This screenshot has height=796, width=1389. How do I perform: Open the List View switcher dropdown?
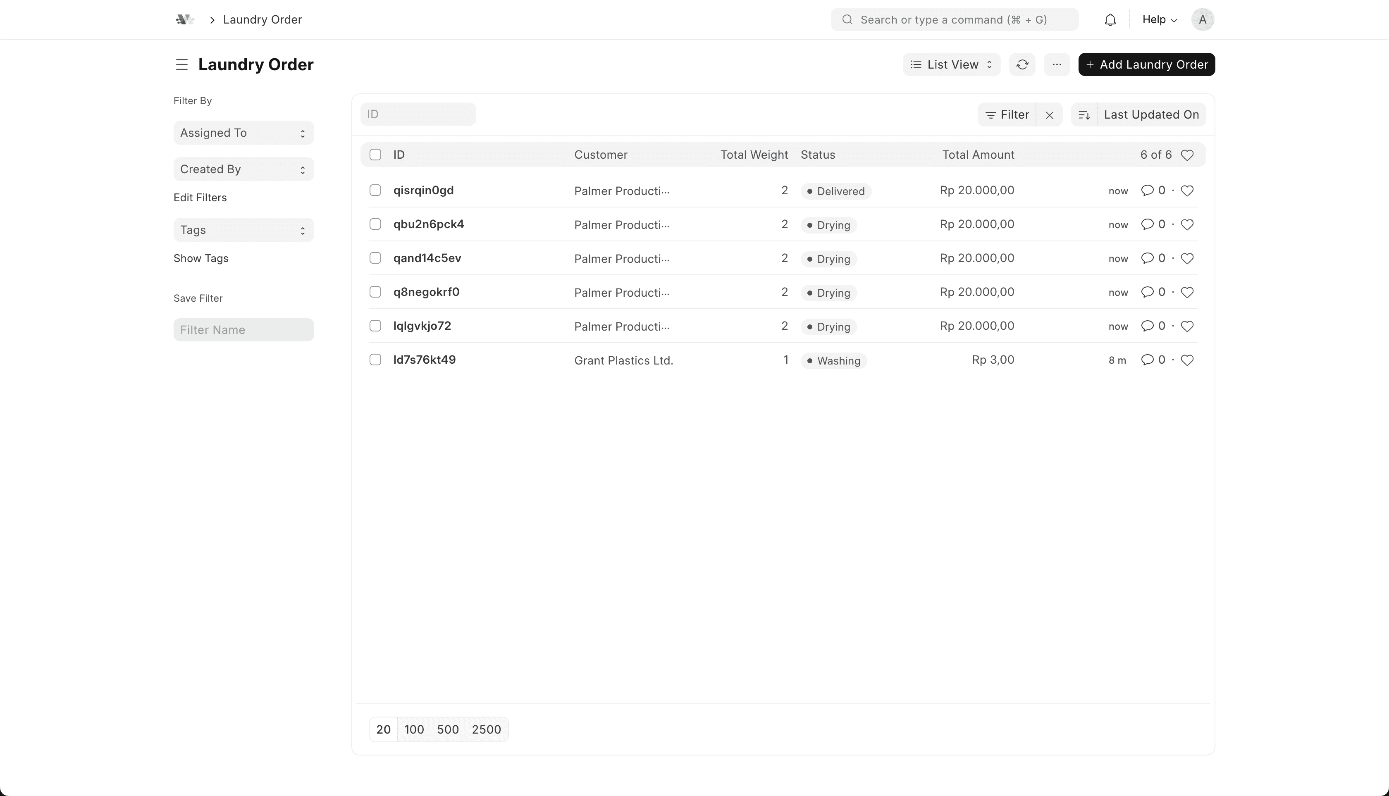pyautogui.click(x=951, y=64)
